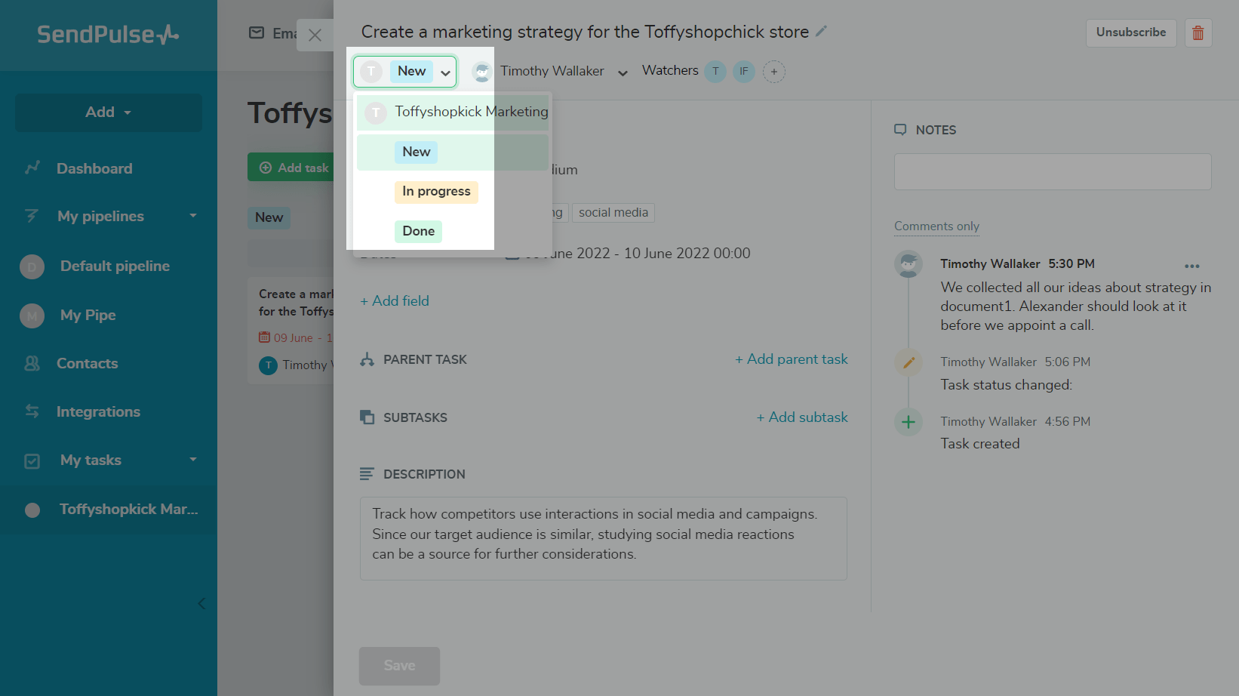Click the status changed pencil icon

(x=908, y=363)
